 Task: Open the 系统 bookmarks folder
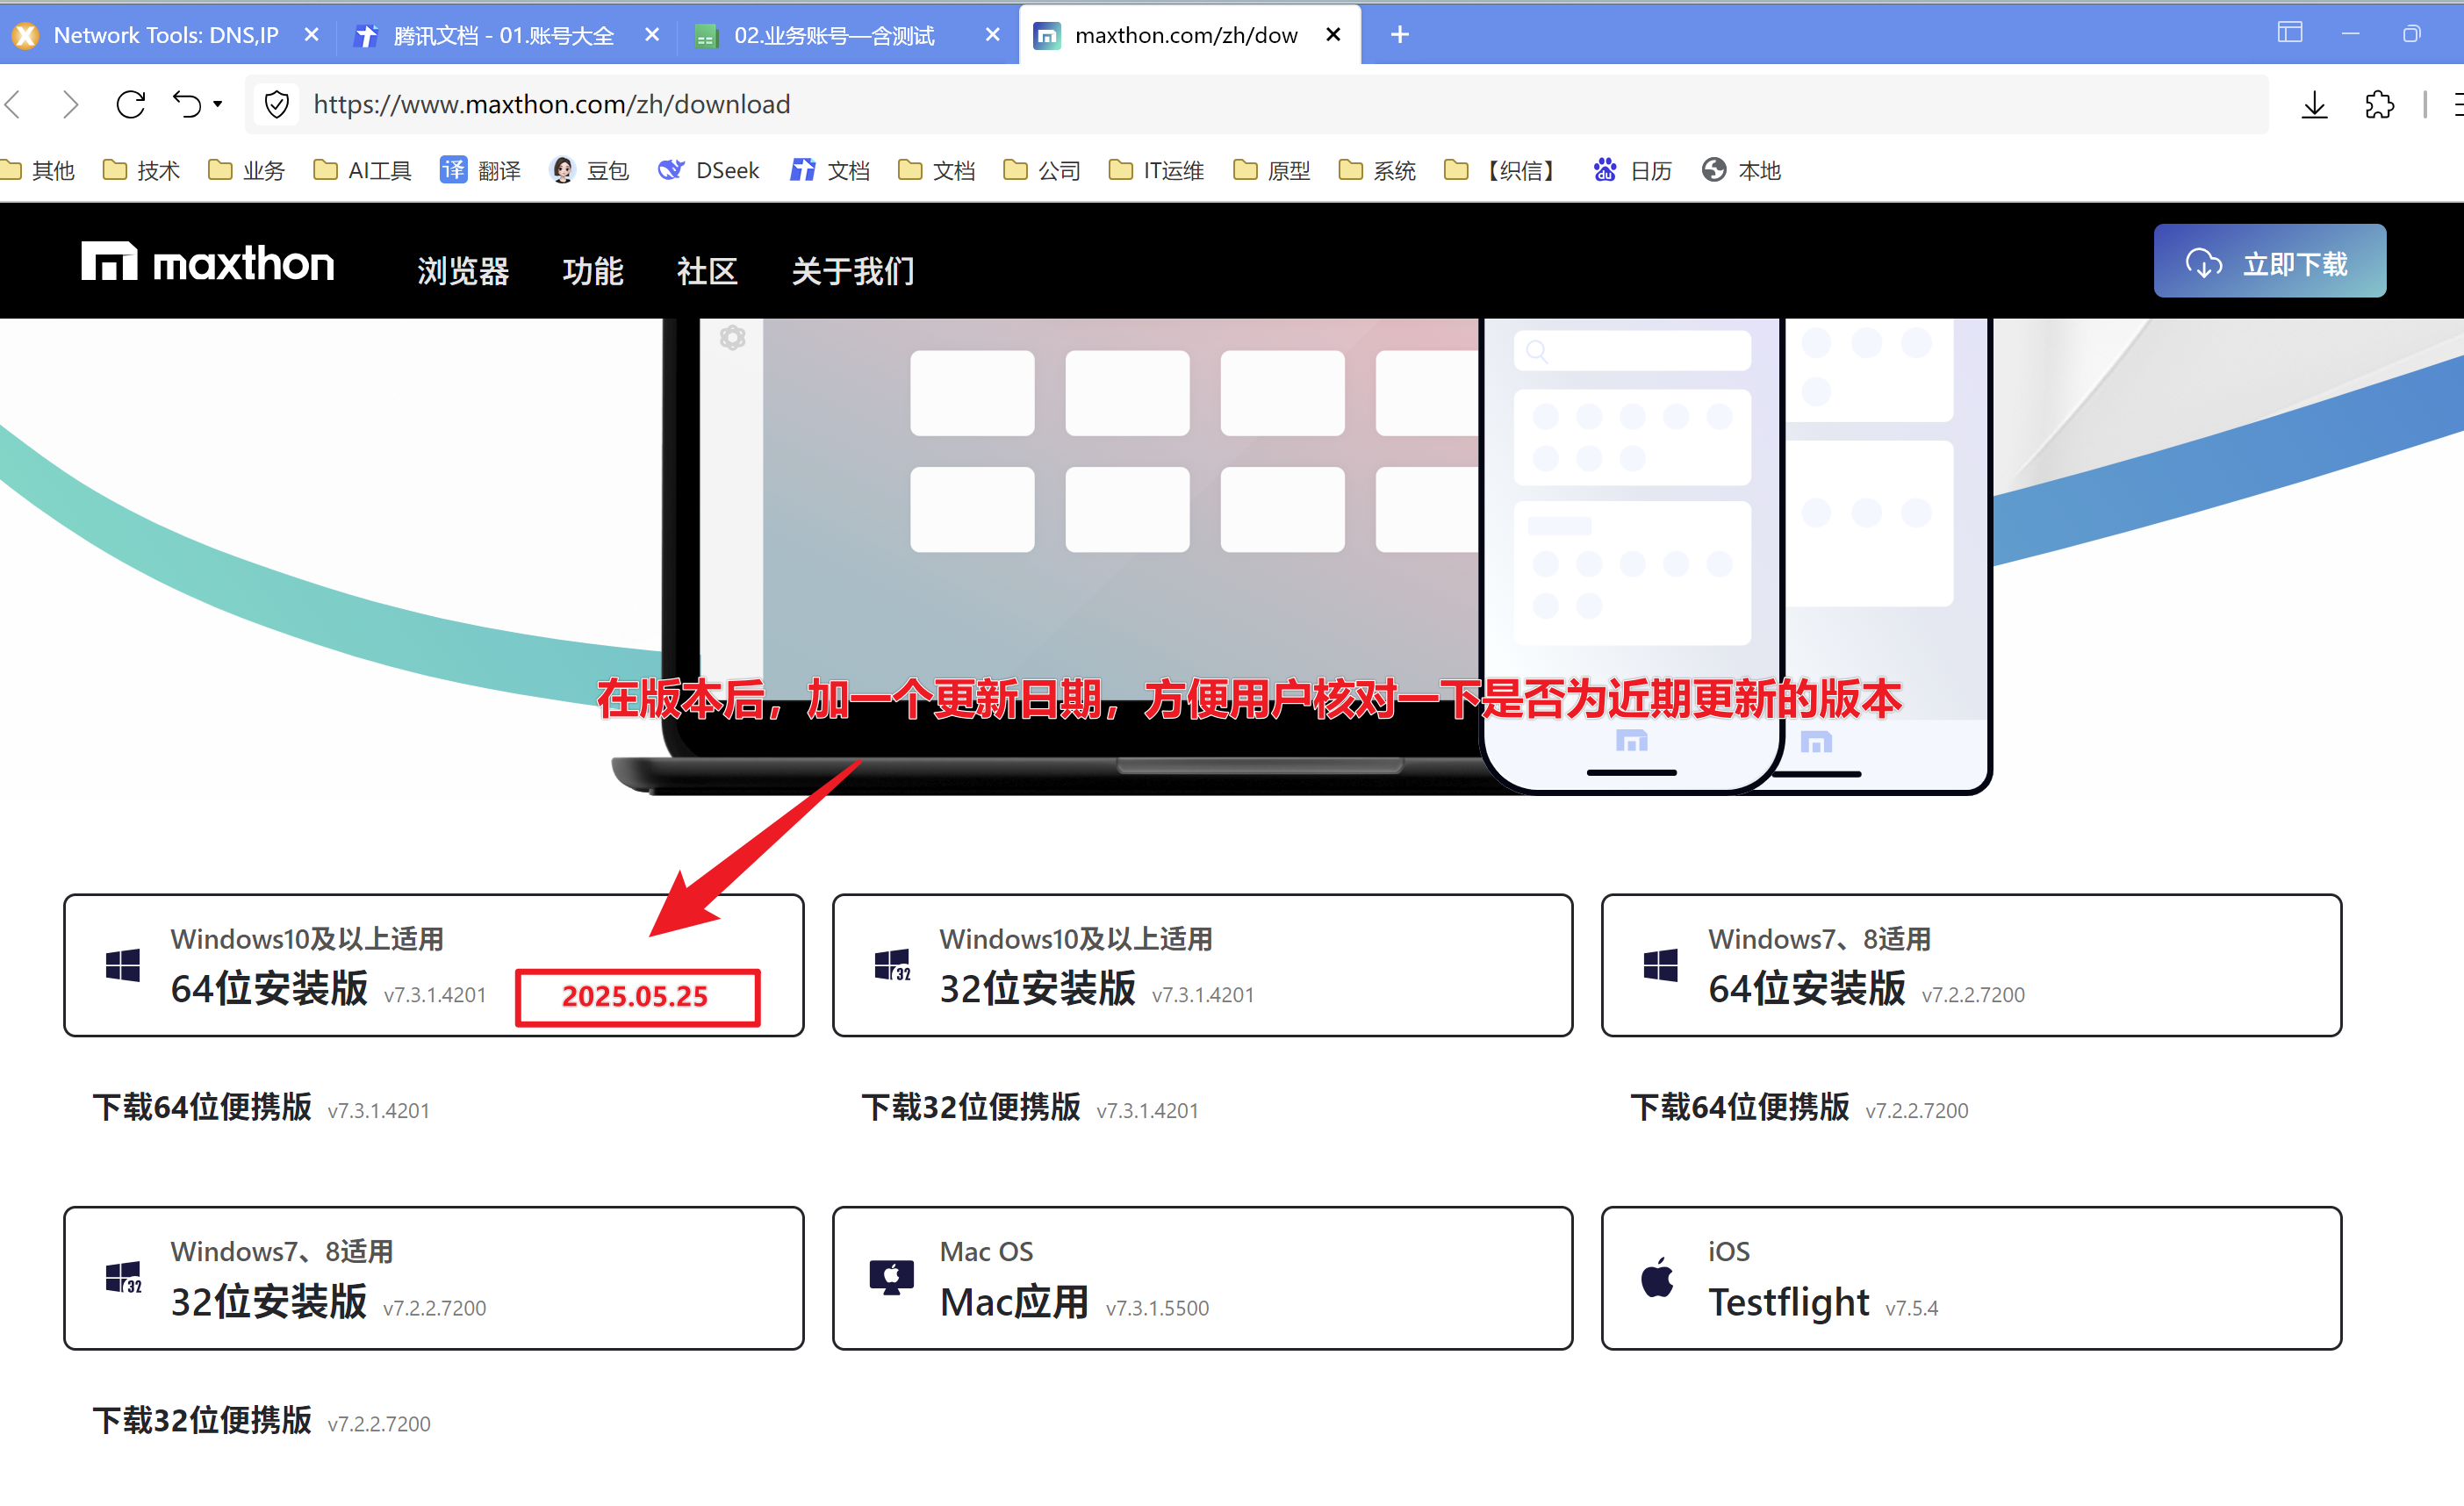[1377, 170]
